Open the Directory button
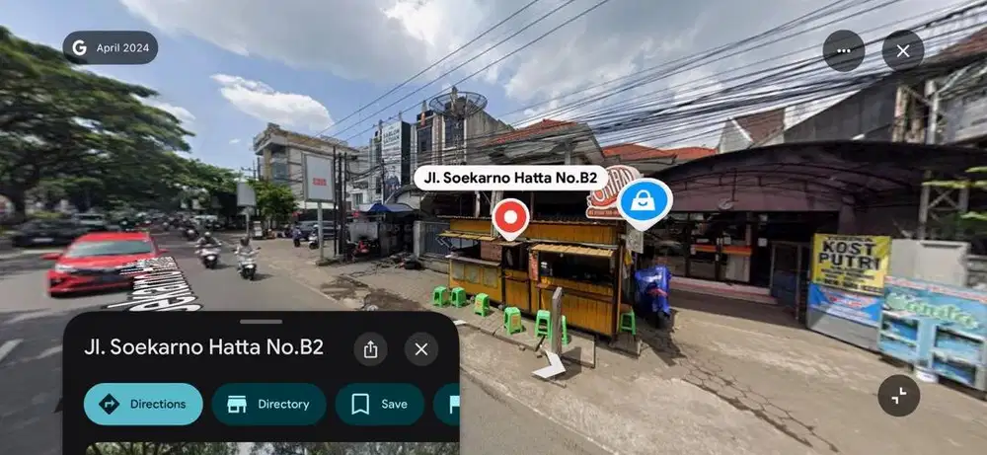The width and height of the screenshot is (987, 455). [x=268, y=404]
